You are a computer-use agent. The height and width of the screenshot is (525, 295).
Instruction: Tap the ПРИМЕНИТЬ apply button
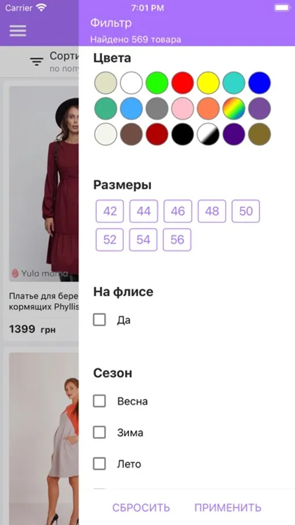click(228, 508)
